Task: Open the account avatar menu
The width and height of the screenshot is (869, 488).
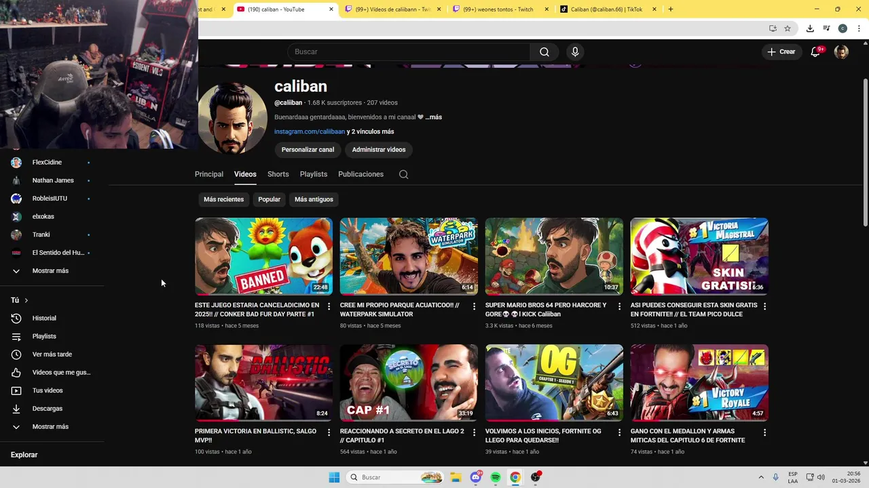Action: coord(841,52)
